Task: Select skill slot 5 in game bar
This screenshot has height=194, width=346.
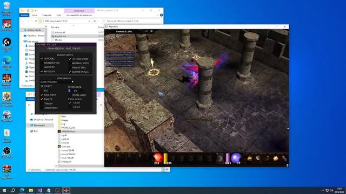Action: pyautogui.click(x=209, y=158)
